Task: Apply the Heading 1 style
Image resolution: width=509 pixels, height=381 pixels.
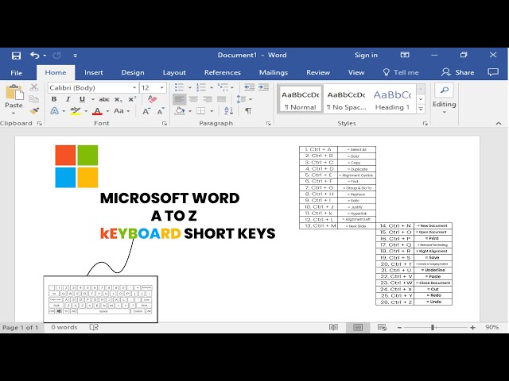Action: pos(392,100)
